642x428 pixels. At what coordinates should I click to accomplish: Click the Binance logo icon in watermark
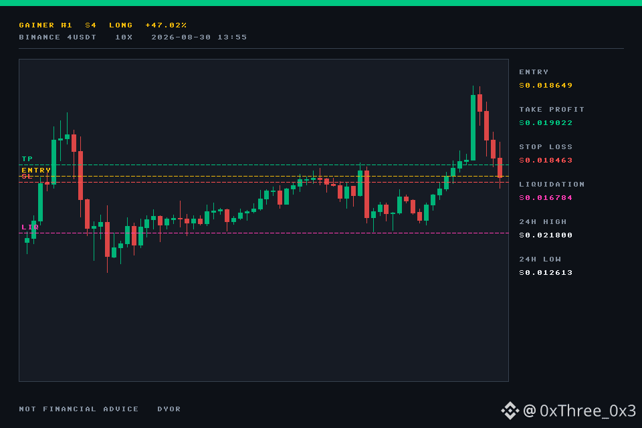[510, 411]
